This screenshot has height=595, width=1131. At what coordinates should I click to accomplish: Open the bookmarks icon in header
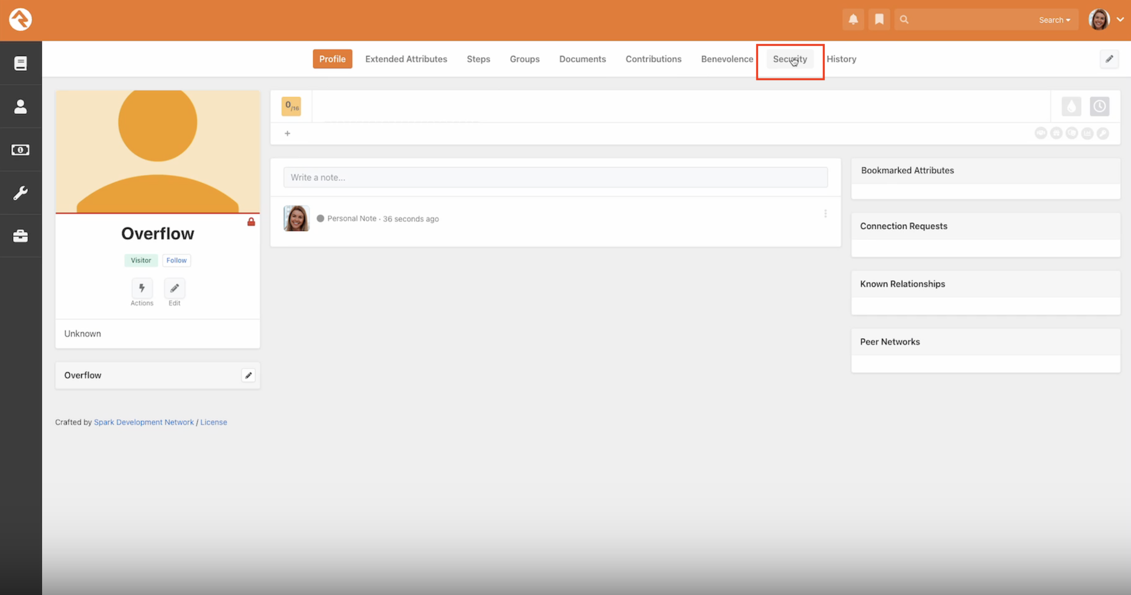coord(879,19)
